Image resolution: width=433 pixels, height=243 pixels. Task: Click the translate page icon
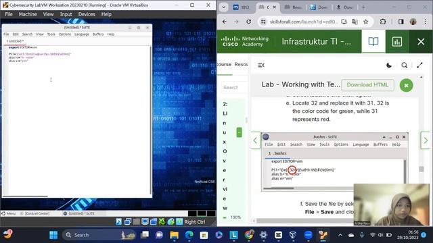pyautogui.click(x=355, y=22)
